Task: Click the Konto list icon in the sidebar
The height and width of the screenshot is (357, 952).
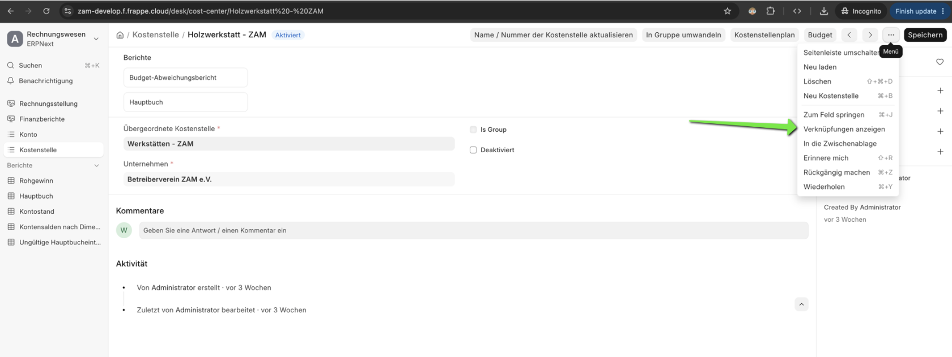Action: pyautogui.click(x=11, y=134)
